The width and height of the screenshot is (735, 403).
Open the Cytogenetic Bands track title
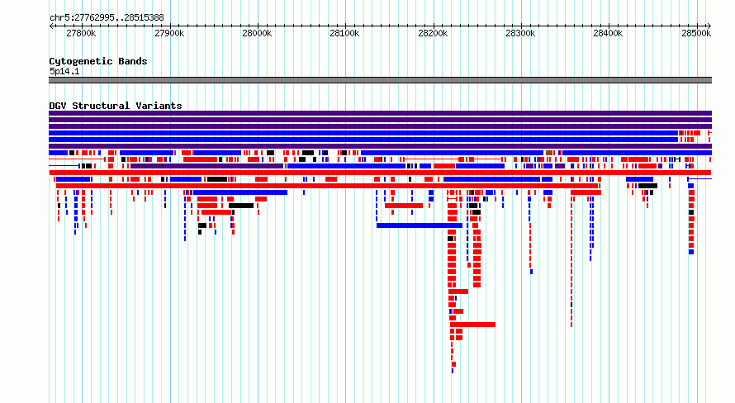point(98,61)
